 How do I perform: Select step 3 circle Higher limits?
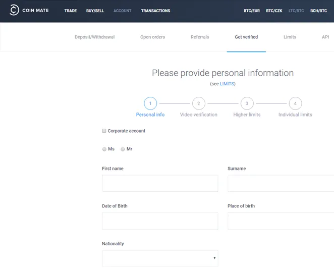tap(247, 103)
